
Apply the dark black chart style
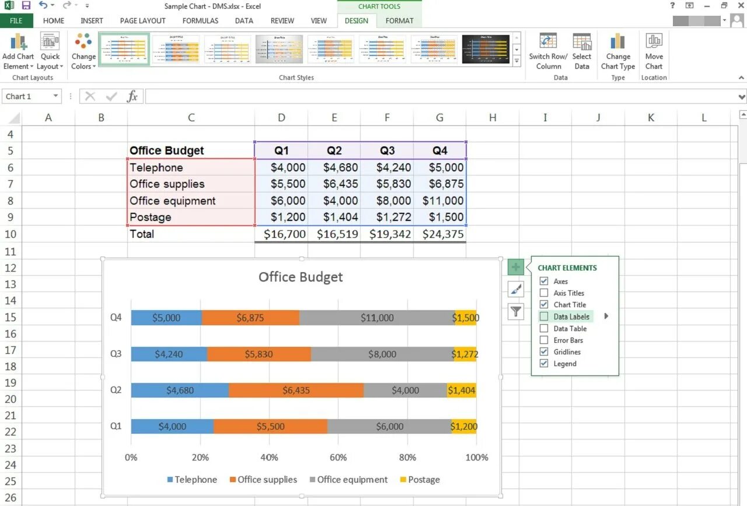(x=486, y=50)
